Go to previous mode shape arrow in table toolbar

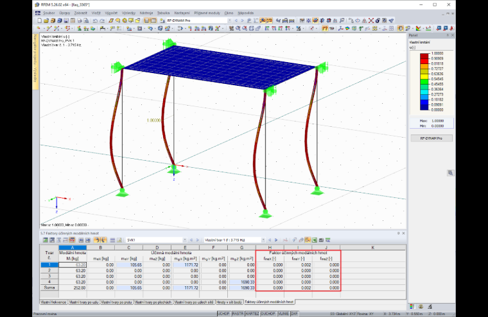click(x=270, y=240)
